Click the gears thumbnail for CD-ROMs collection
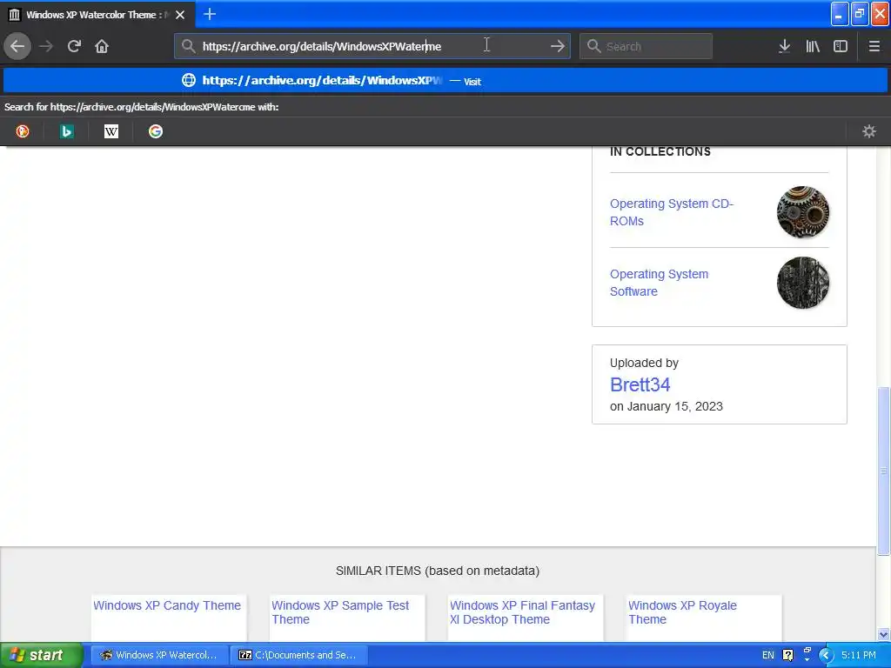Image resolution: width=891 pixels, height=668 pixels. (x=802, y=212)
